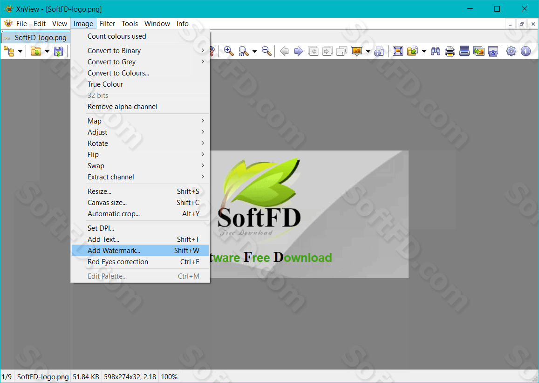Expand the export icon dropdown arrow
This screenshot has width=539, height=383.
pos(424,51)
